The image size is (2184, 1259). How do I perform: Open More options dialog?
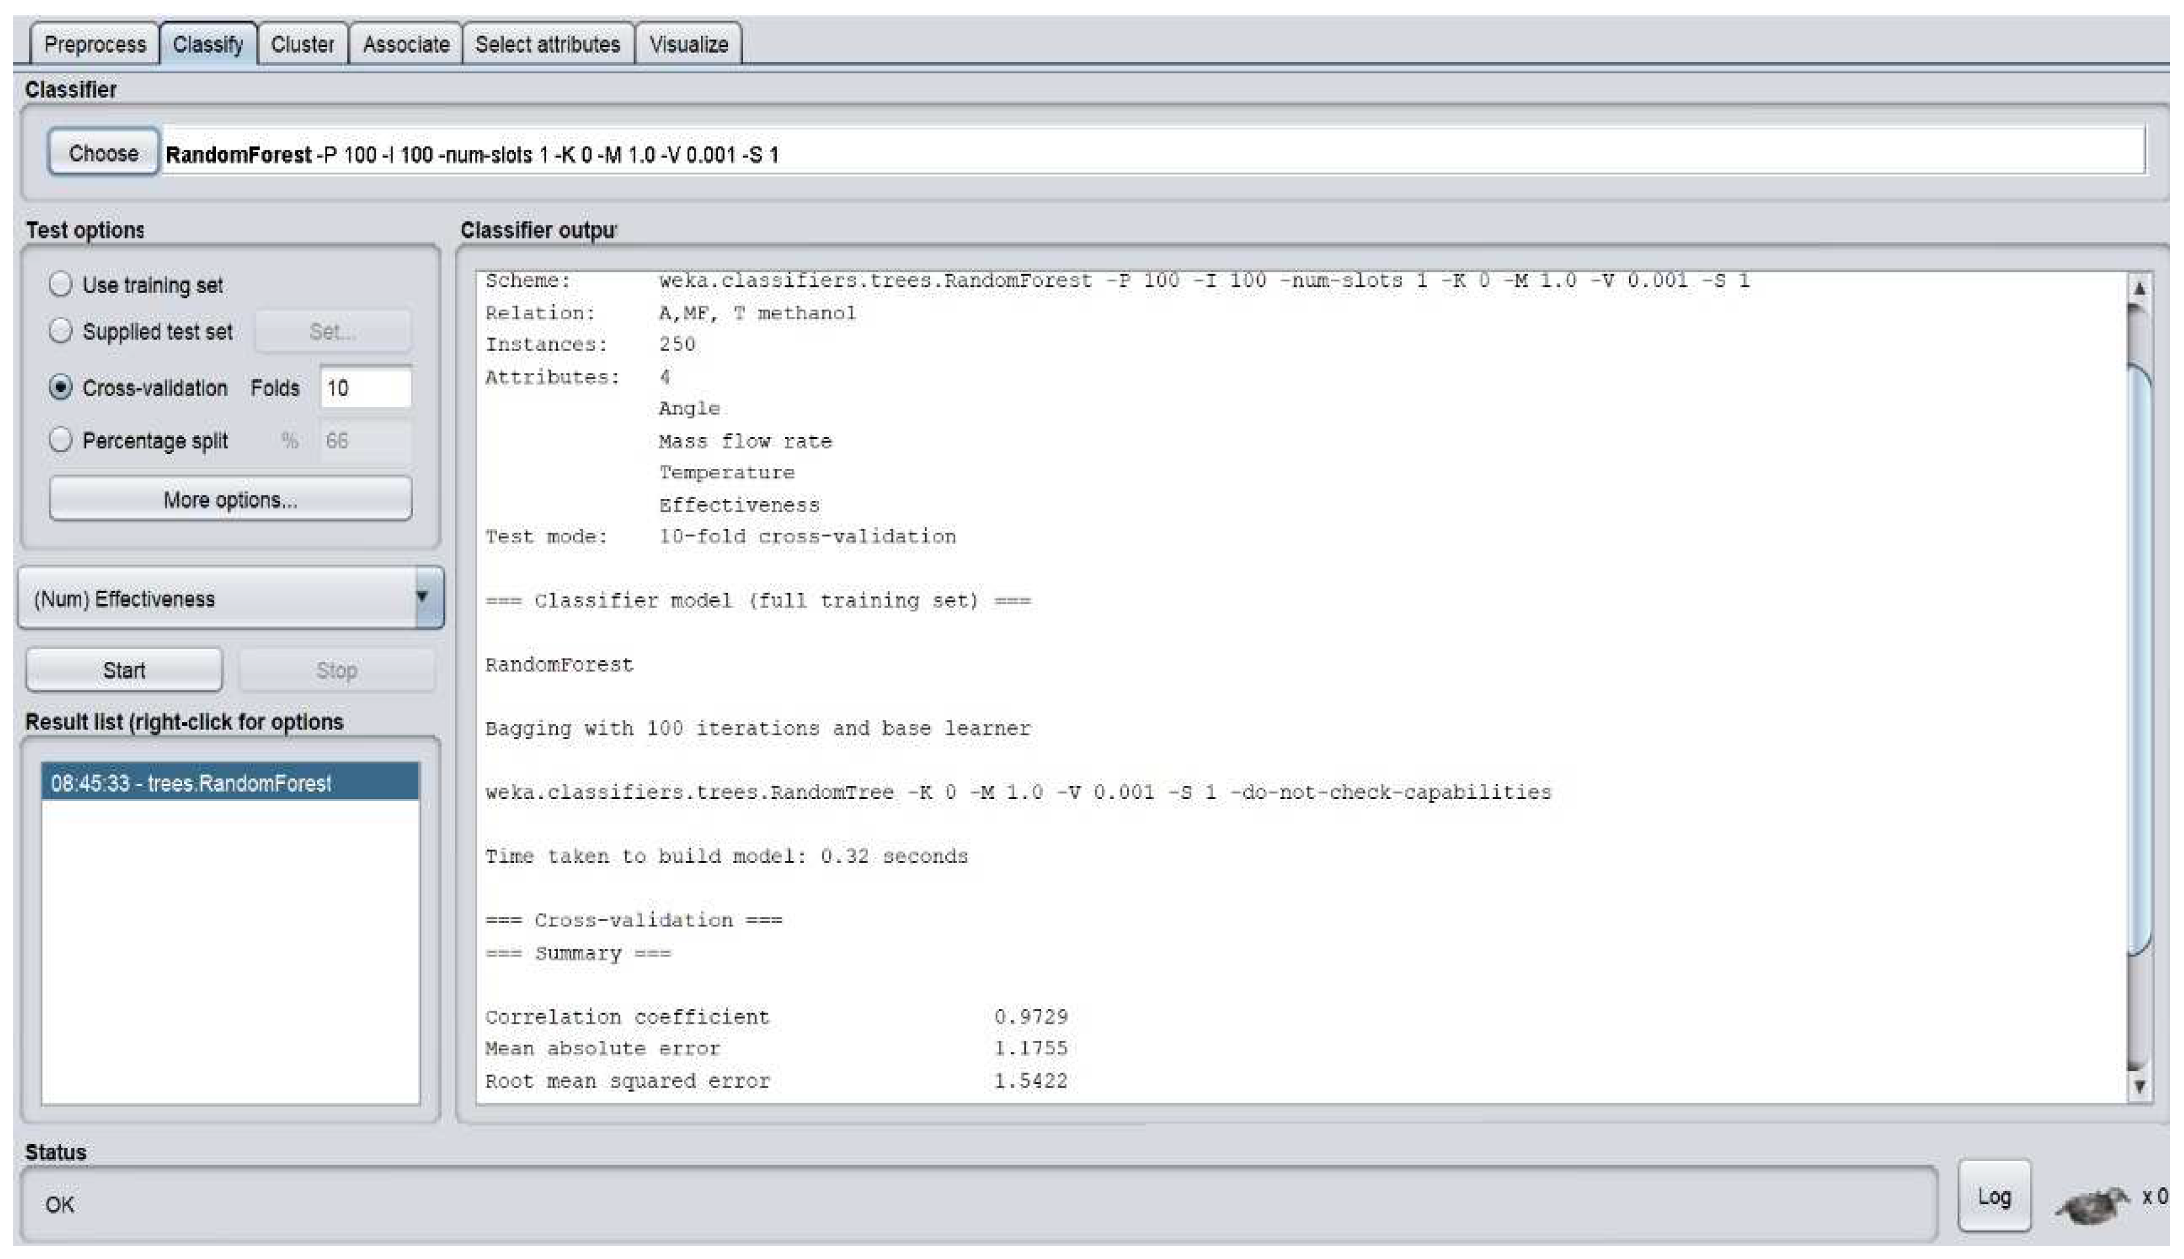click(230, 500)
